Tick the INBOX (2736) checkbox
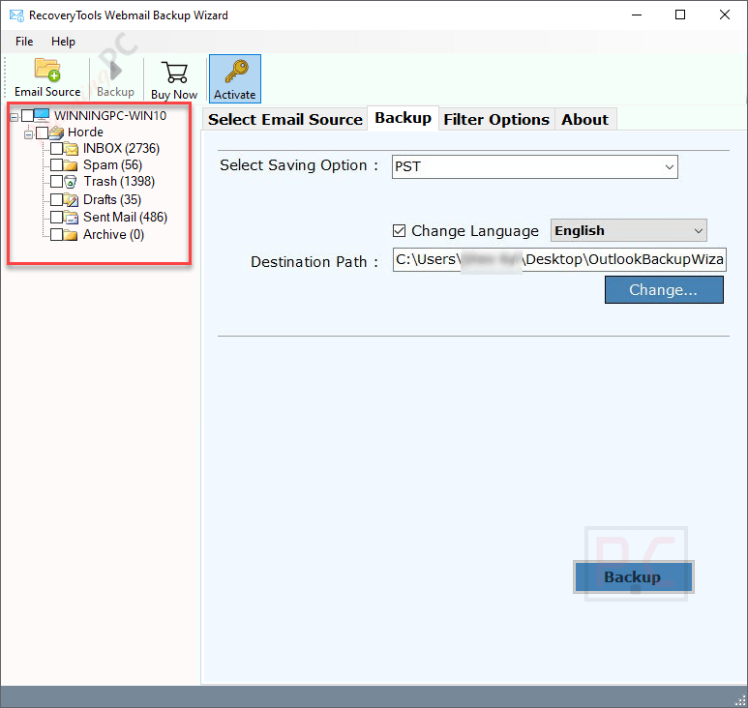Viewport: 748px width, 708px height. (x=57, y=149)
